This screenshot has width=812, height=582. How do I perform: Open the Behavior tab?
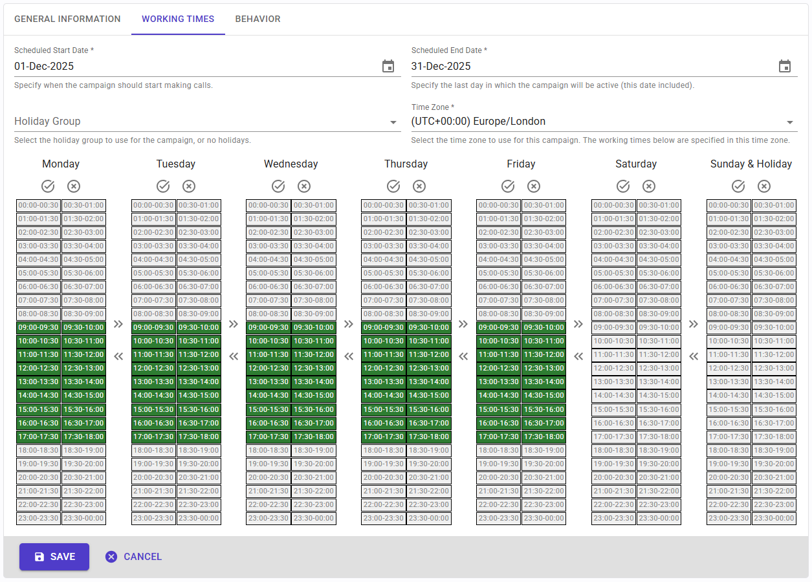(x=258, y=19)
